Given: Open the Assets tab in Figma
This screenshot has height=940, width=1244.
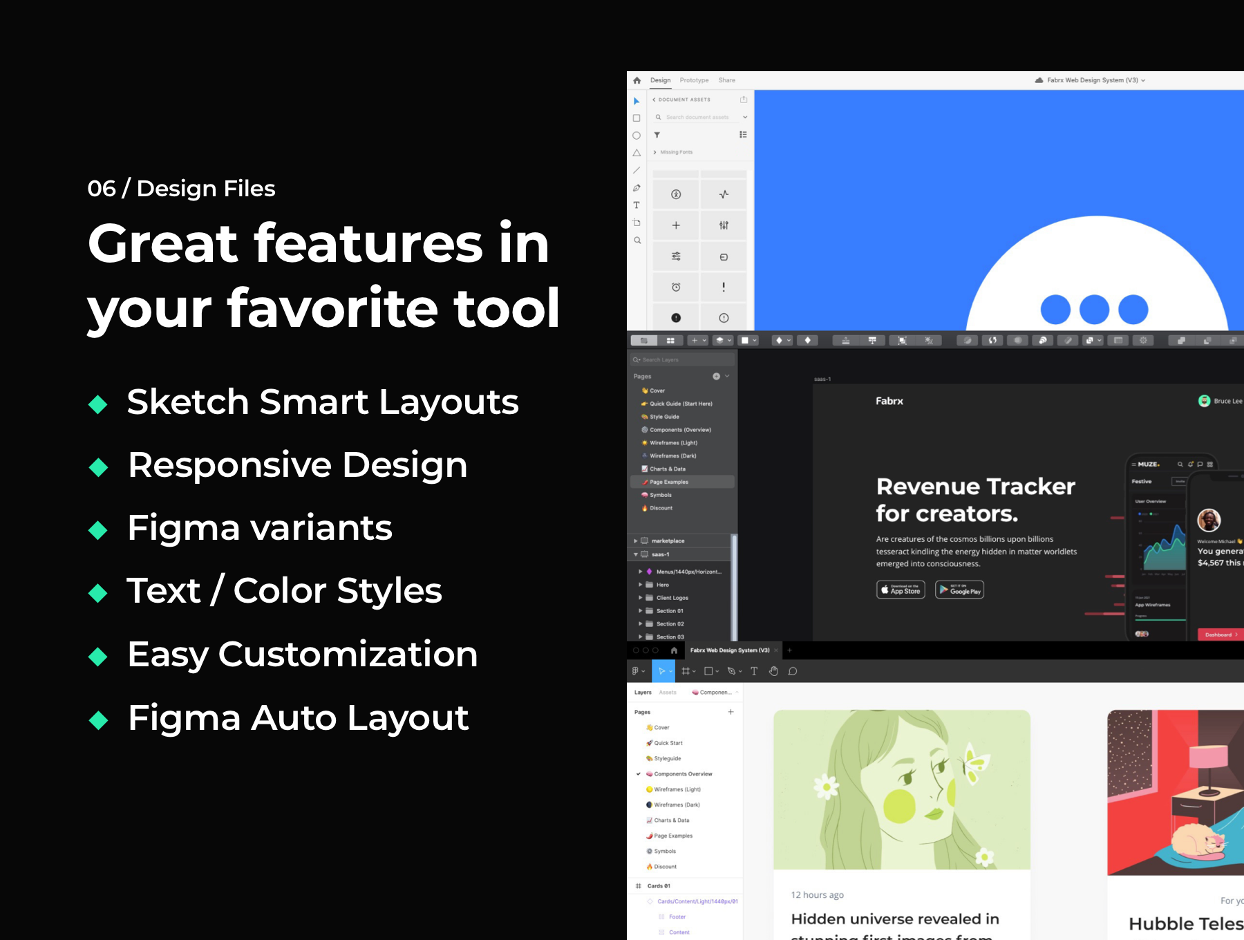Looking at the screenshot, I should click(668, 693).
